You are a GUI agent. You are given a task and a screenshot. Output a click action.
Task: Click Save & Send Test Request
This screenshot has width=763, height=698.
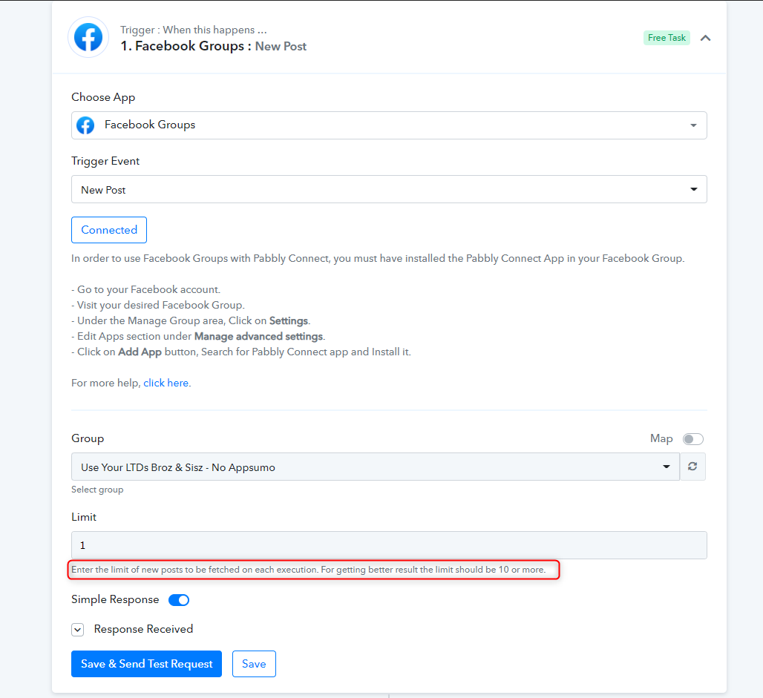[x=146, y=664]
